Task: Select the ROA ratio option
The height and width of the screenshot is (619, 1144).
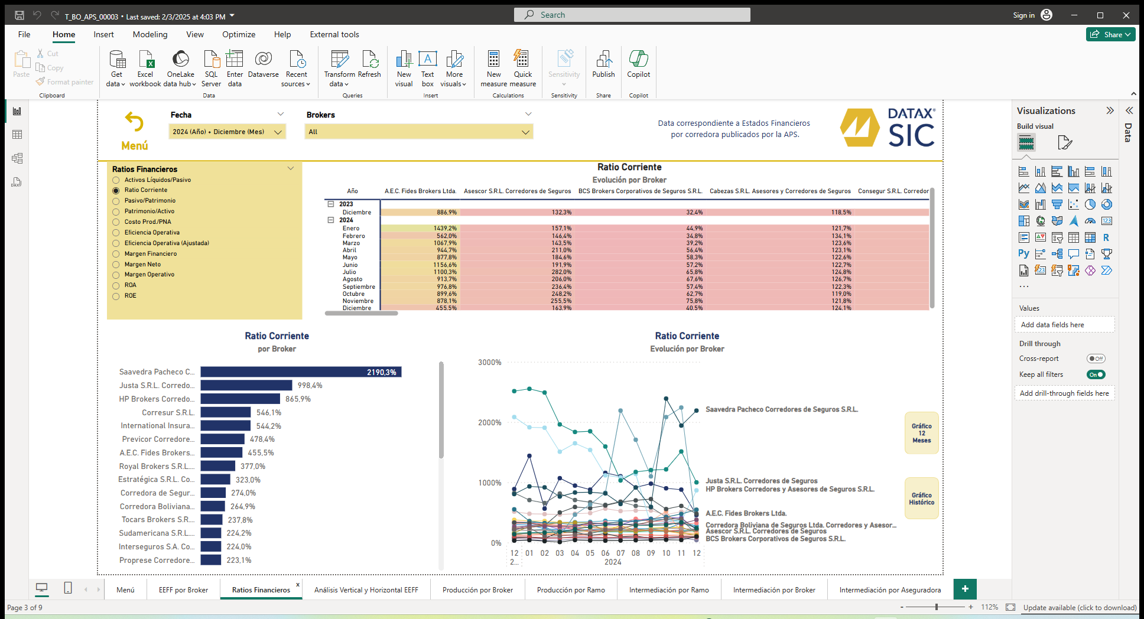Action: pos(116,285)
